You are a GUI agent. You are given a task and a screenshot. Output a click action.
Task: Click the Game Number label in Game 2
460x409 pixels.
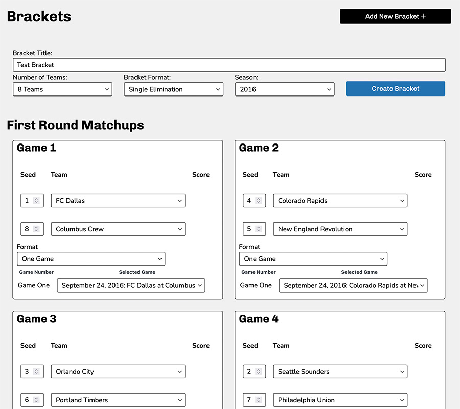tap(259, 272)
